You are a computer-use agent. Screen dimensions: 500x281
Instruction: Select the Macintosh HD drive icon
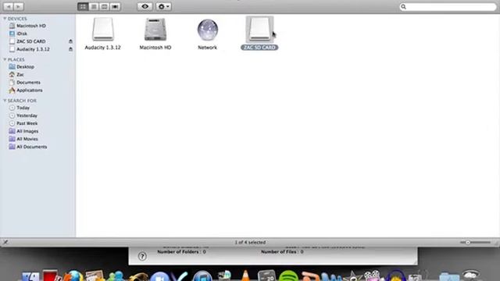(x=155, y=30)
